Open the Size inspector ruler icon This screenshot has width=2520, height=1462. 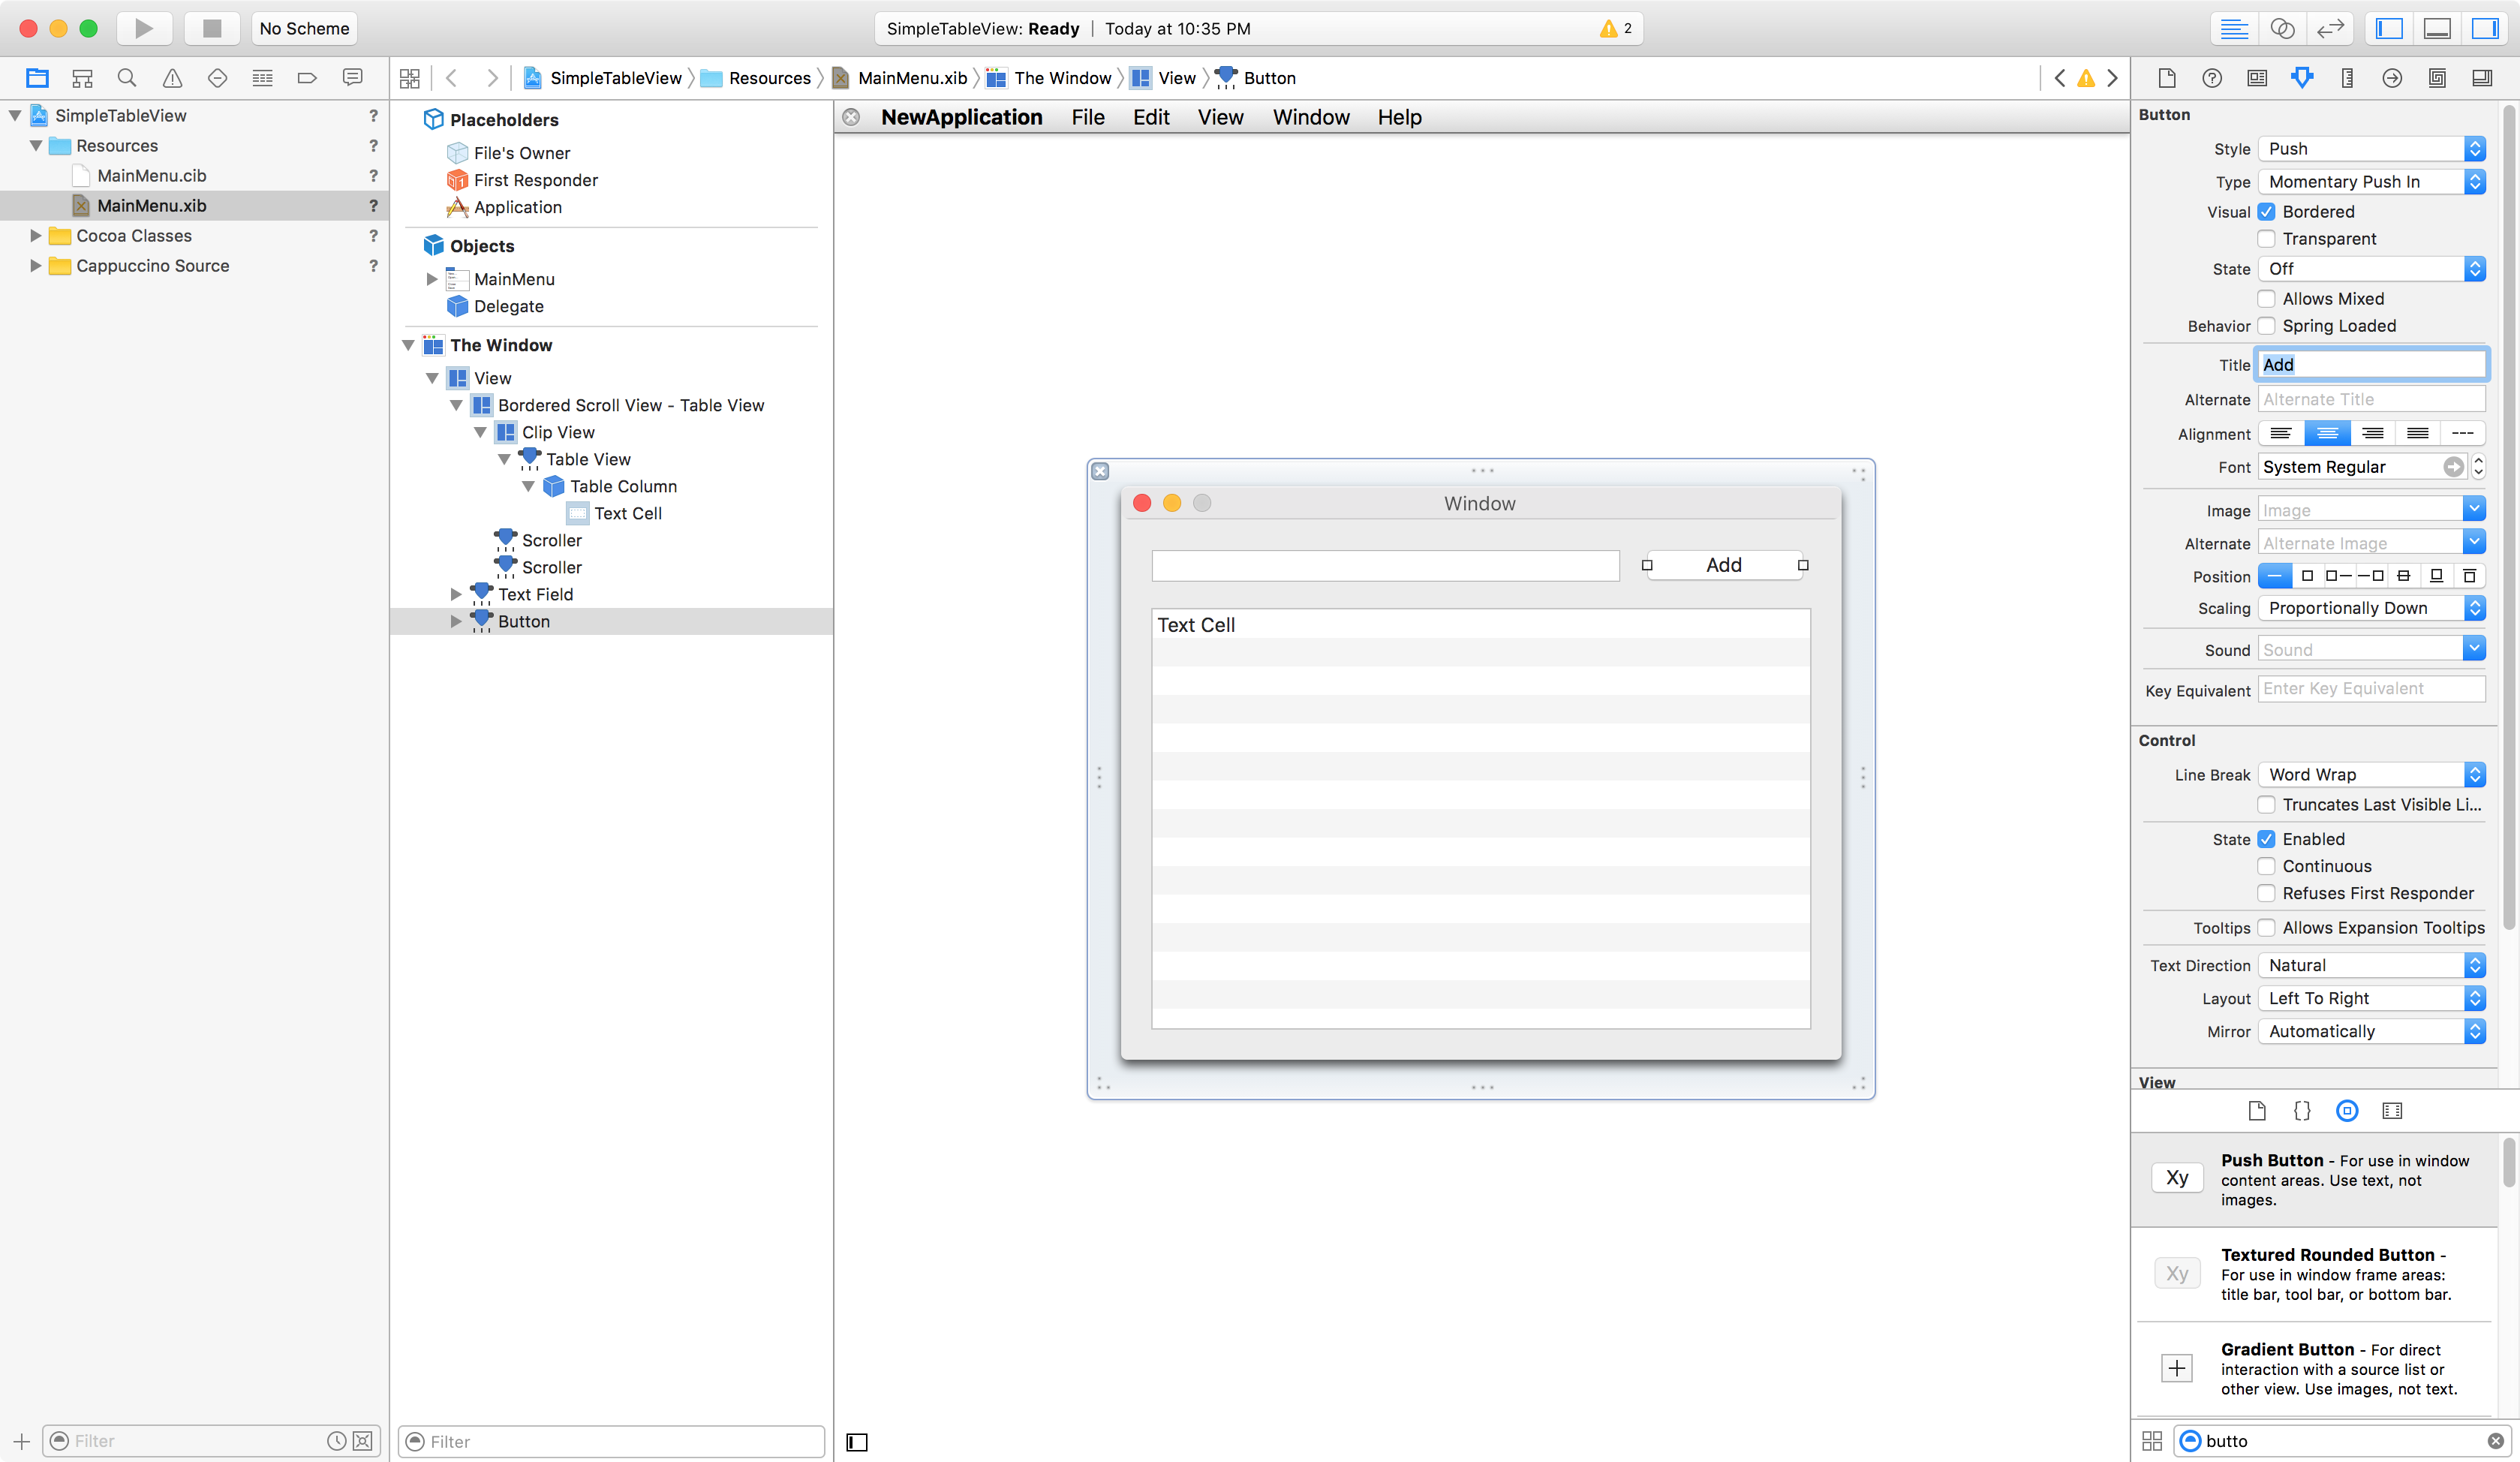click(x=2347, y=78)
